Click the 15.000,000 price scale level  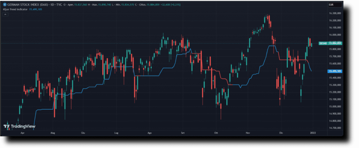(335, 106)
